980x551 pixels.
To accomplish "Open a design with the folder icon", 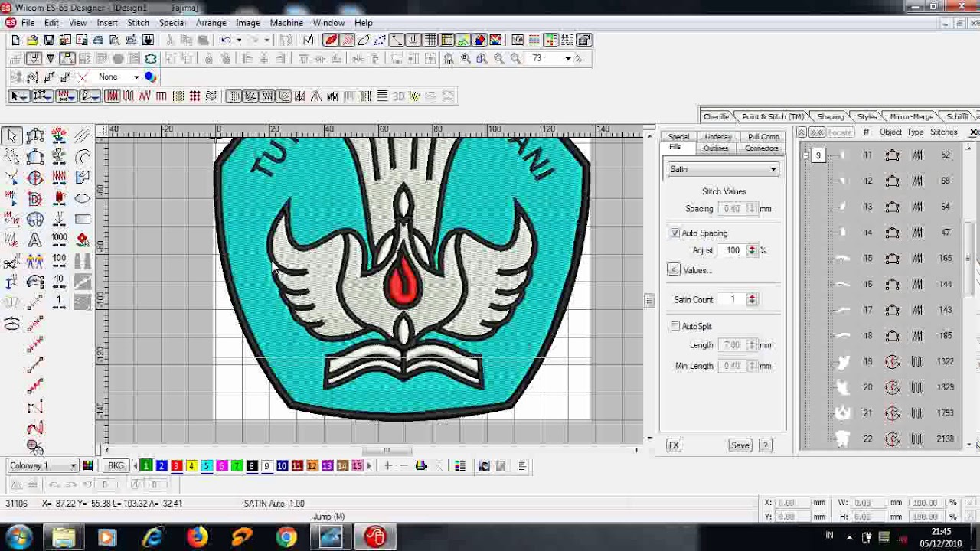I will (32, 40).
